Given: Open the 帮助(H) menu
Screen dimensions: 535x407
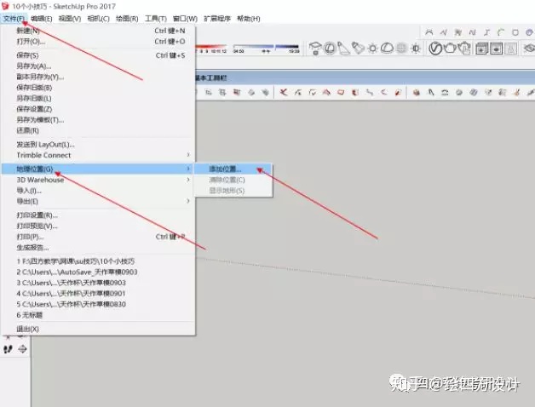Looking at the screenshot, I should [x=249, y=19].
